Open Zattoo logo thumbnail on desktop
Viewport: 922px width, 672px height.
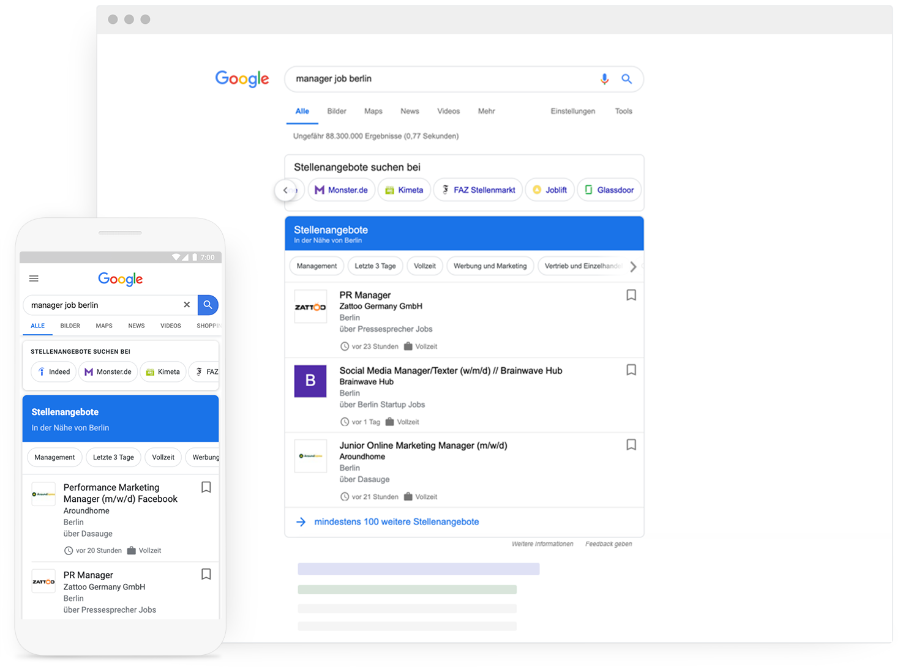[x=310, y=307]
